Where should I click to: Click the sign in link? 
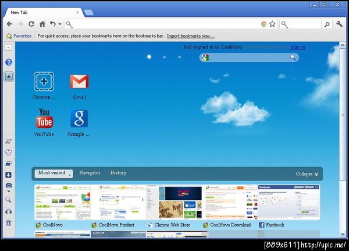pos(298,47)
